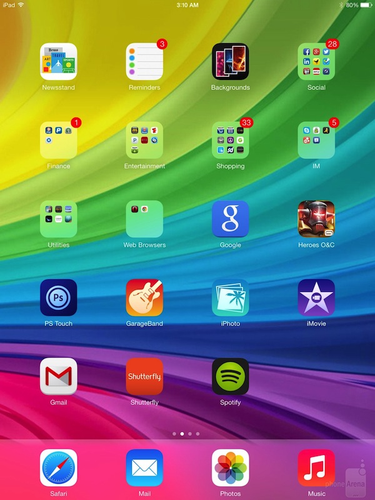Open the Newsstand app
Image resolution: width=375 pixels, height=500 pixels.
(58, 61)
